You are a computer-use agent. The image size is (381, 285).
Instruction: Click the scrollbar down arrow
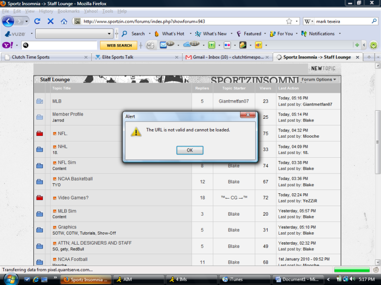(x=377, y=262)
